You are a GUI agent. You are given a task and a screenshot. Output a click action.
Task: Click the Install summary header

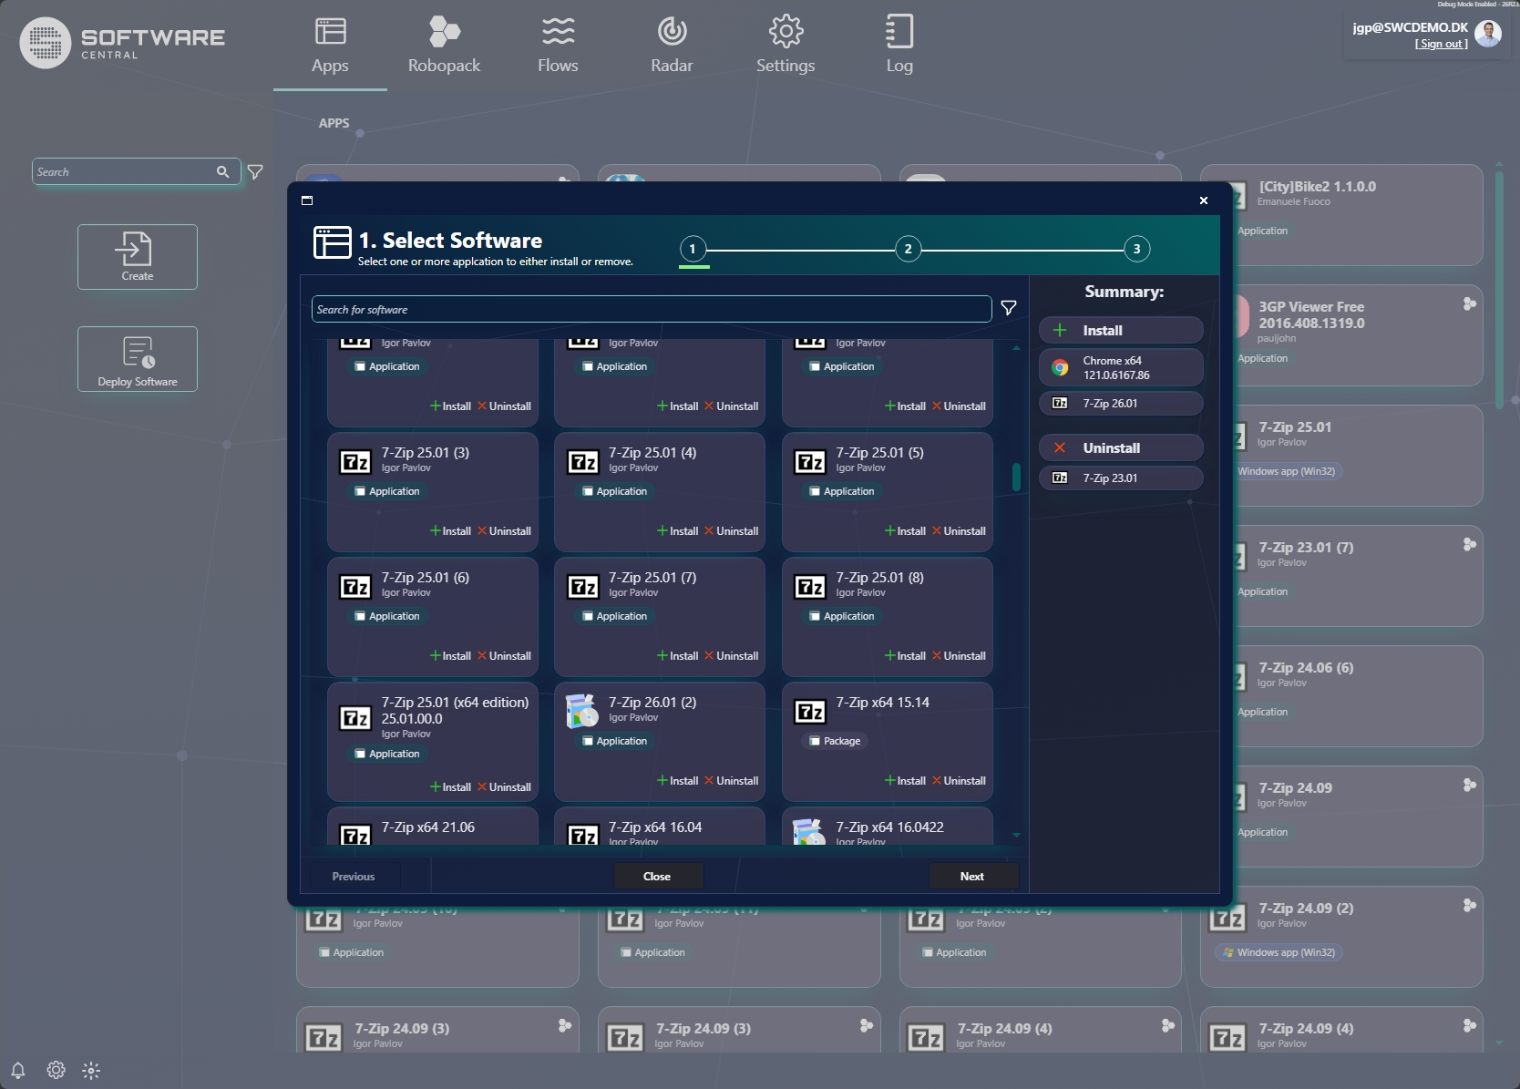1121,330
